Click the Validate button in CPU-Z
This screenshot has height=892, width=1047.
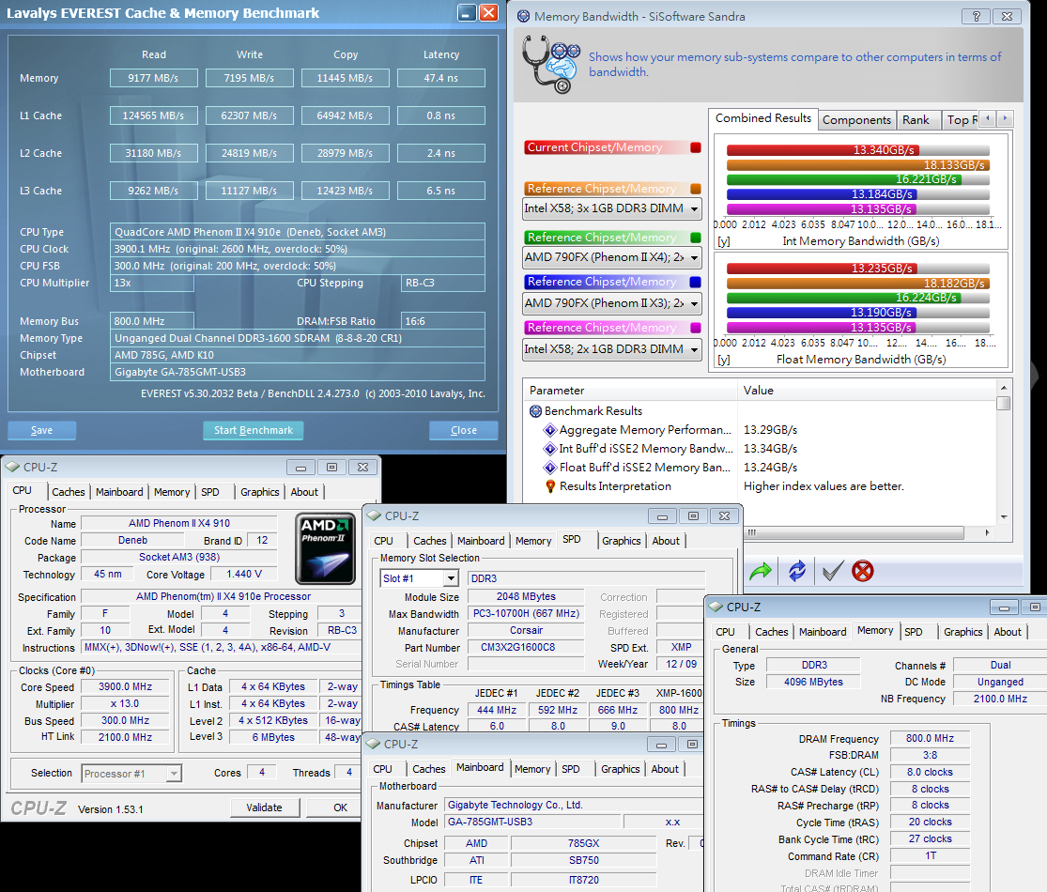(x=264, y=807)
